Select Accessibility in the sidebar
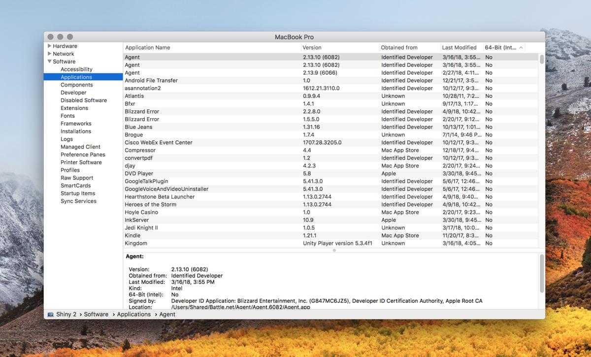The width and height of the screenshot is (591, 357). (x=76, y=69)
